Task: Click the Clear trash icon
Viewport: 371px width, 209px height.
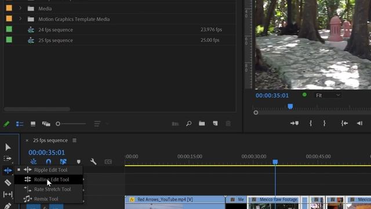Action: 228,124
